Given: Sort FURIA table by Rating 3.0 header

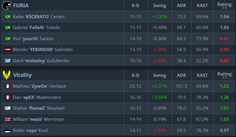Looking at the screenshot, I should [x=224, y=6].
